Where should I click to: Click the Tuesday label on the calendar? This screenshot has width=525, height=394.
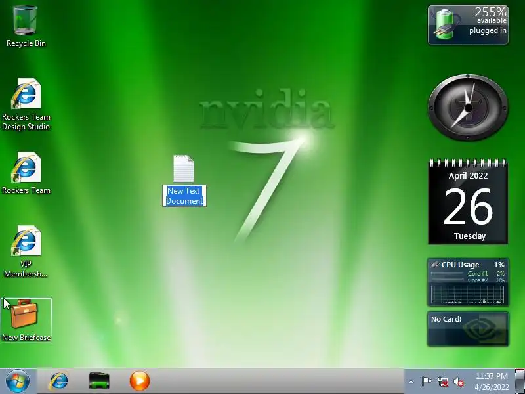(x=470, y=236)
